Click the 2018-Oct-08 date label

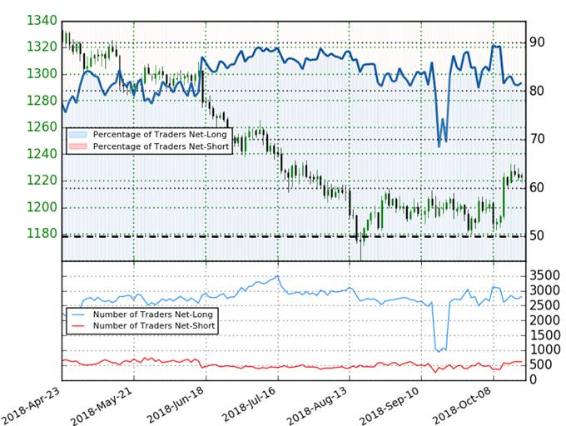[462, 406]
